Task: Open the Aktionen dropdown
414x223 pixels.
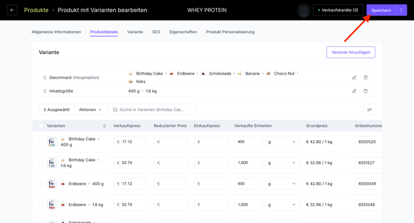Action: [90, 109]
